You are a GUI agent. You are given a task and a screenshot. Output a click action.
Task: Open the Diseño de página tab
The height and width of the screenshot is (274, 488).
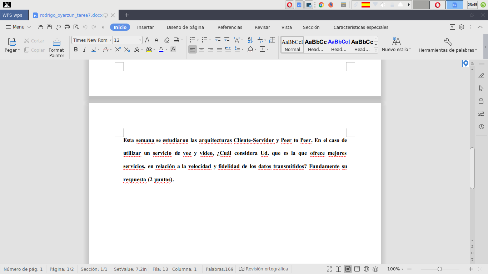185,27
